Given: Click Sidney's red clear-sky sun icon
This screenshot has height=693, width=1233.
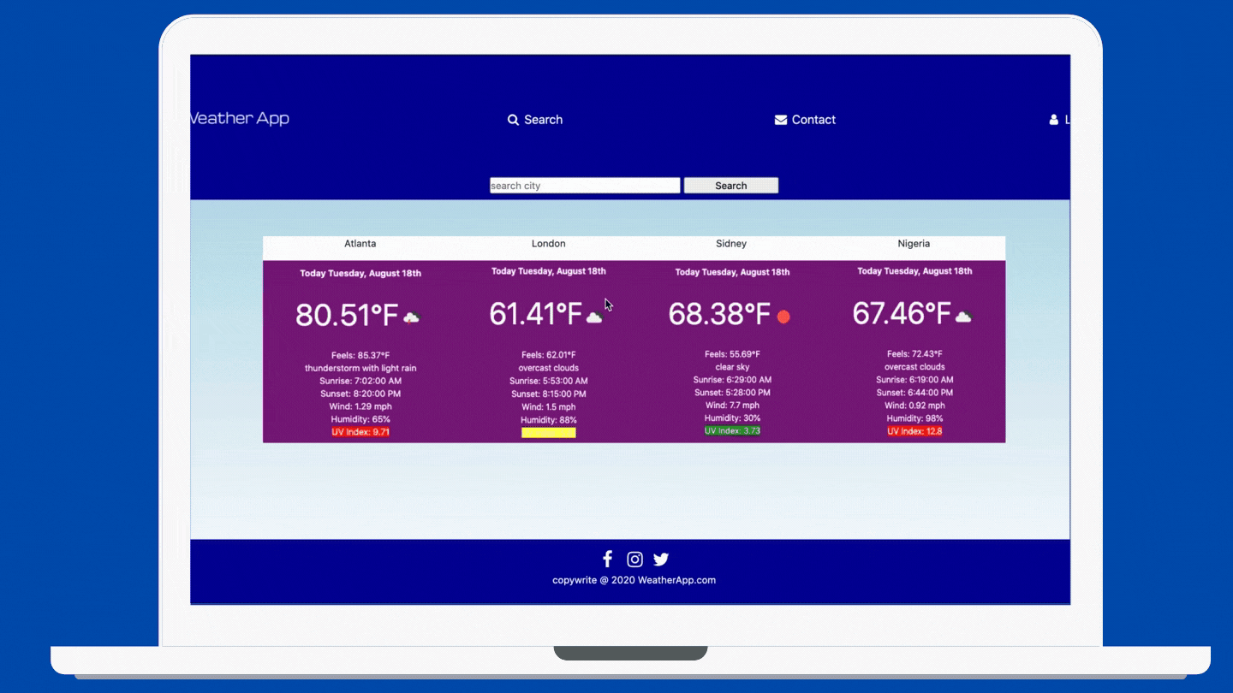Looking at the screenshot, I should 783,317.
